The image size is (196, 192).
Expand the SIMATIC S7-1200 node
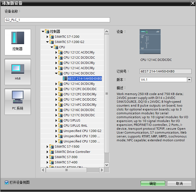point(47,37)
